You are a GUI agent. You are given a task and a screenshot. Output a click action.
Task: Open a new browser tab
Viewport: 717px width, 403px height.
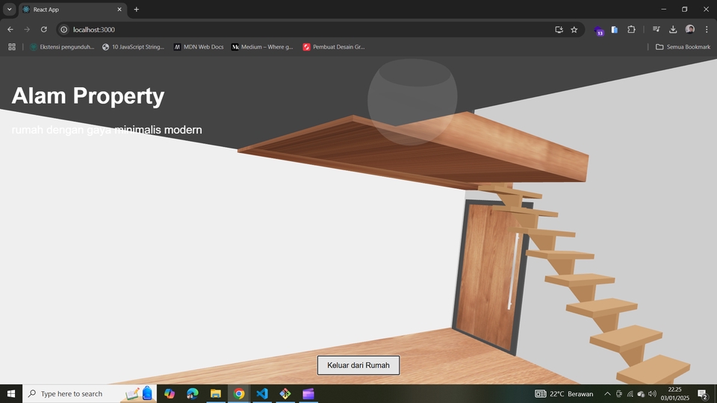click(136, 9)
